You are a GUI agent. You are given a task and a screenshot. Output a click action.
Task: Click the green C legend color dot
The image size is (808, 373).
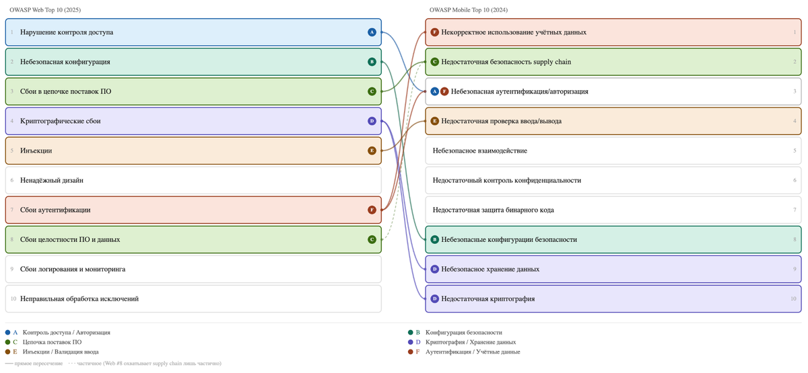(x=7, y=342)
